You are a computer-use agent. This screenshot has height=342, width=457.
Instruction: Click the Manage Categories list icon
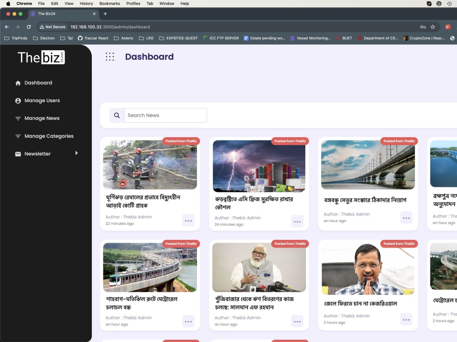pyautogui.click(x=18, y=136)
